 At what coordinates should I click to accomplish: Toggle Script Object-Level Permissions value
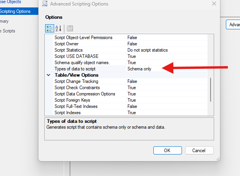pyautogui.click(x=169, y=38)
